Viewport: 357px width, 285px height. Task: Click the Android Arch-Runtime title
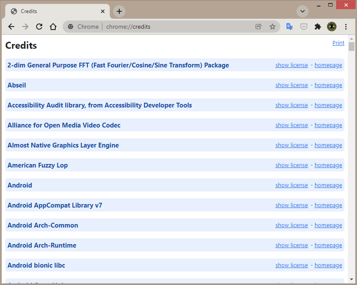point(42,245)
